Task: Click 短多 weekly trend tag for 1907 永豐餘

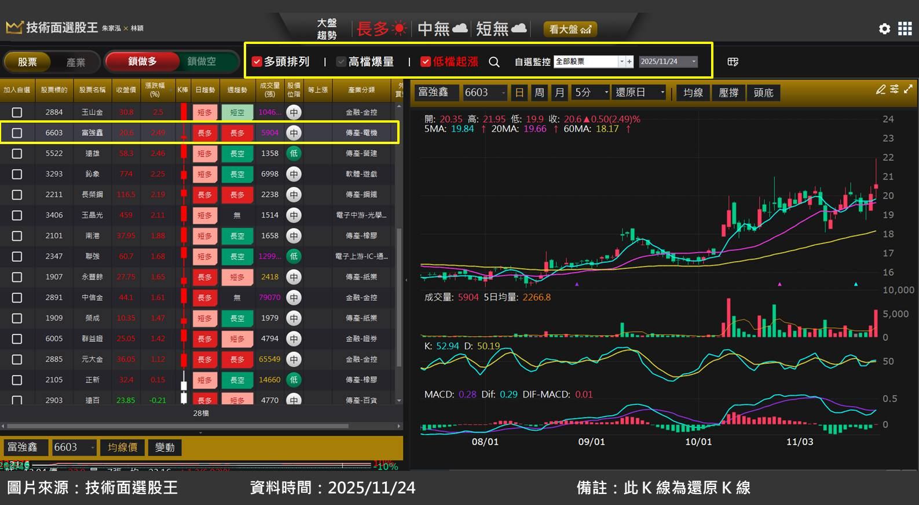Action: click(237, 277)
